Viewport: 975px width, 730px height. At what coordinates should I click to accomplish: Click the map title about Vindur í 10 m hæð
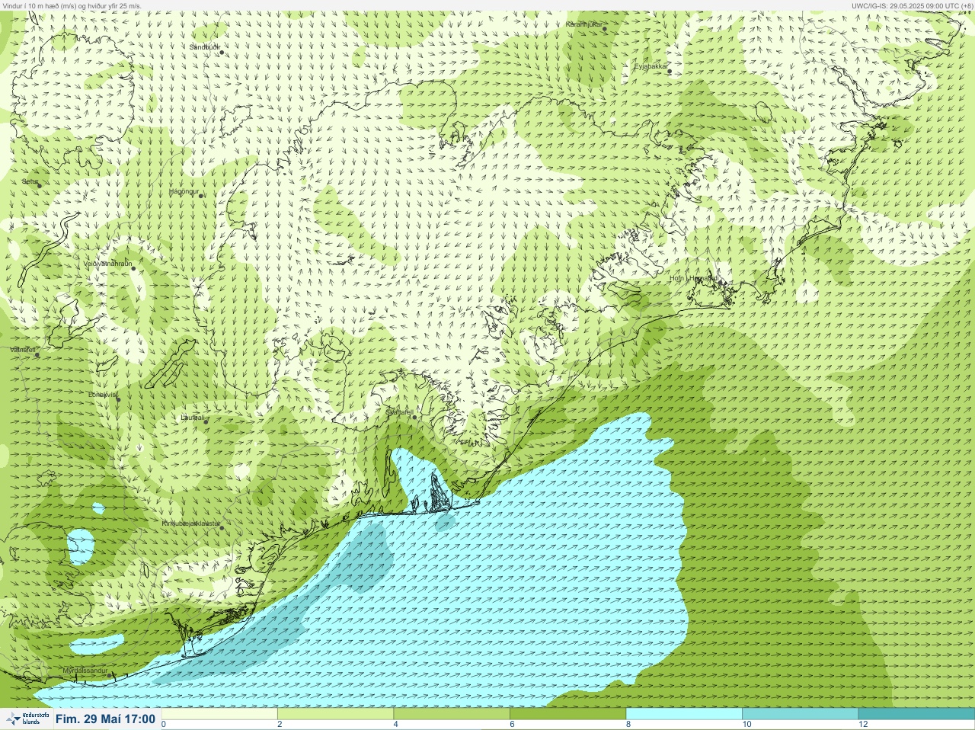(72, 5)
